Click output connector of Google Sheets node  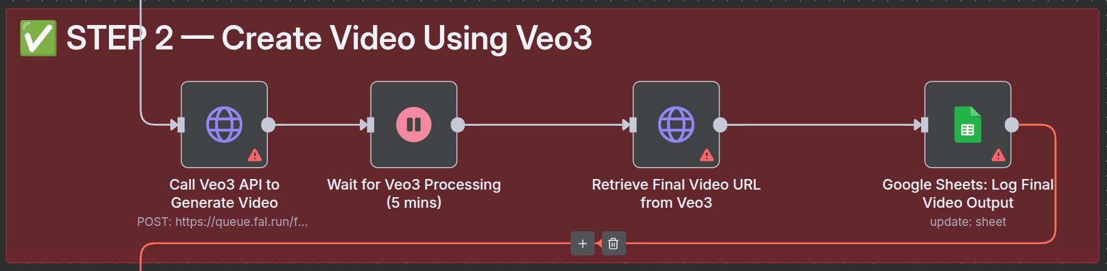pyautogui.click(x=1012, y=125)
